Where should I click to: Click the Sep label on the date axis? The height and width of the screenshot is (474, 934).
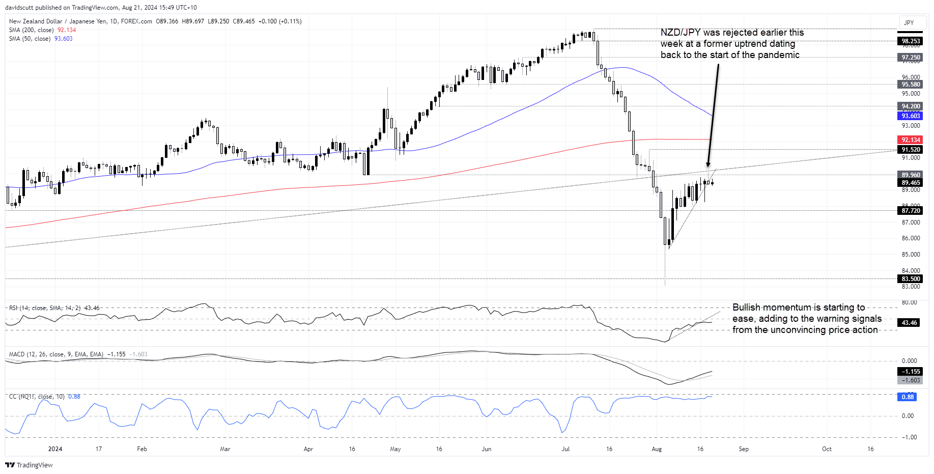[x=744, y=449]
